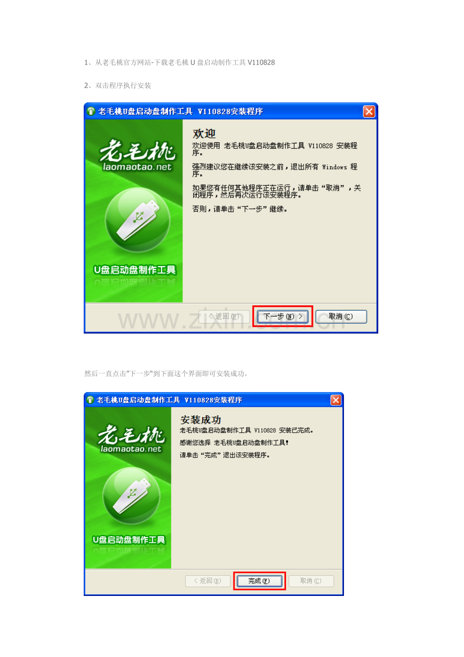The height and width of the screenshot is (657, 464).
Task: Click 取消(C) in the welcome dialog
Action: (x=341, y=316)
